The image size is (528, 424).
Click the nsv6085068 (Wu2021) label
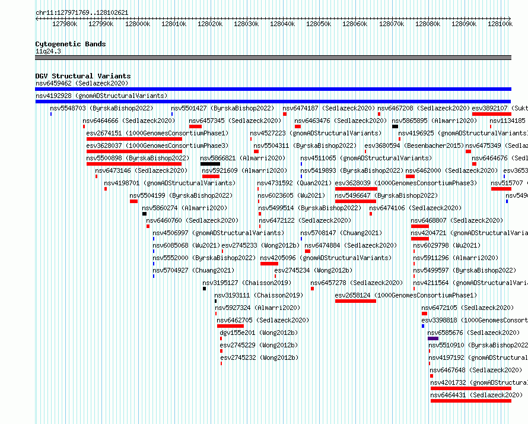[x=186, y=245]
